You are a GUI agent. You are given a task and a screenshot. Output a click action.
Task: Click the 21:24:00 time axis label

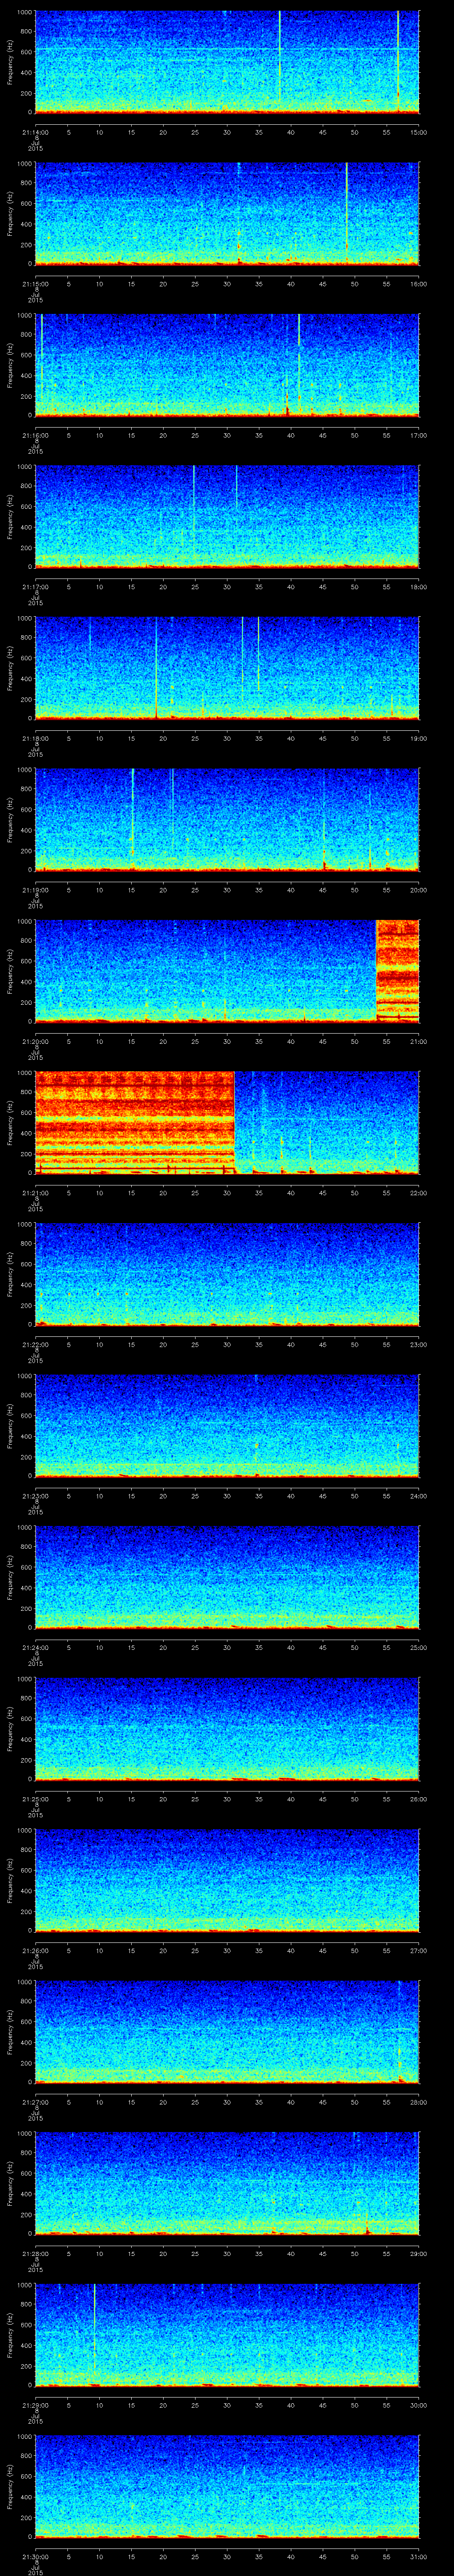pos(35,1648)
